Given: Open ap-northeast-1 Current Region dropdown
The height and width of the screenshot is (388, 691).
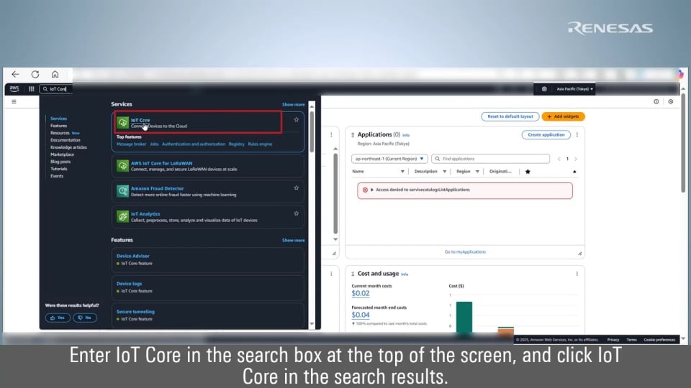Looking at the screenshot, I should pos(389,159).
